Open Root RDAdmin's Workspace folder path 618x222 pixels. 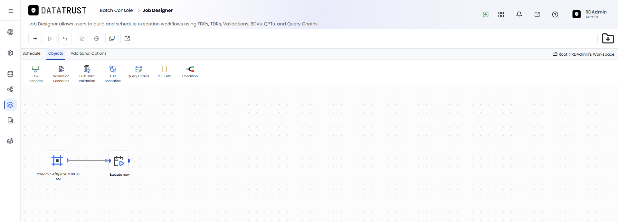584,54
